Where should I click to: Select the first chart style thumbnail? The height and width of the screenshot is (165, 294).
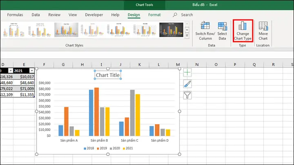click(x=14, y=30)
